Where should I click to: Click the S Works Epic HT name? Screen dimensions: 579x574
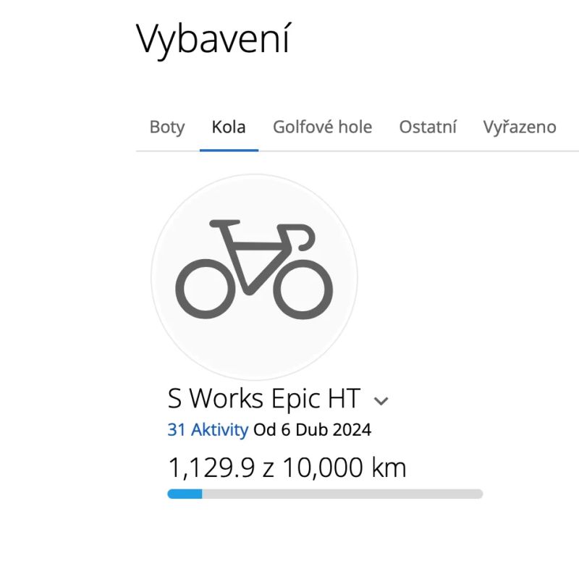tap(263, 399)
